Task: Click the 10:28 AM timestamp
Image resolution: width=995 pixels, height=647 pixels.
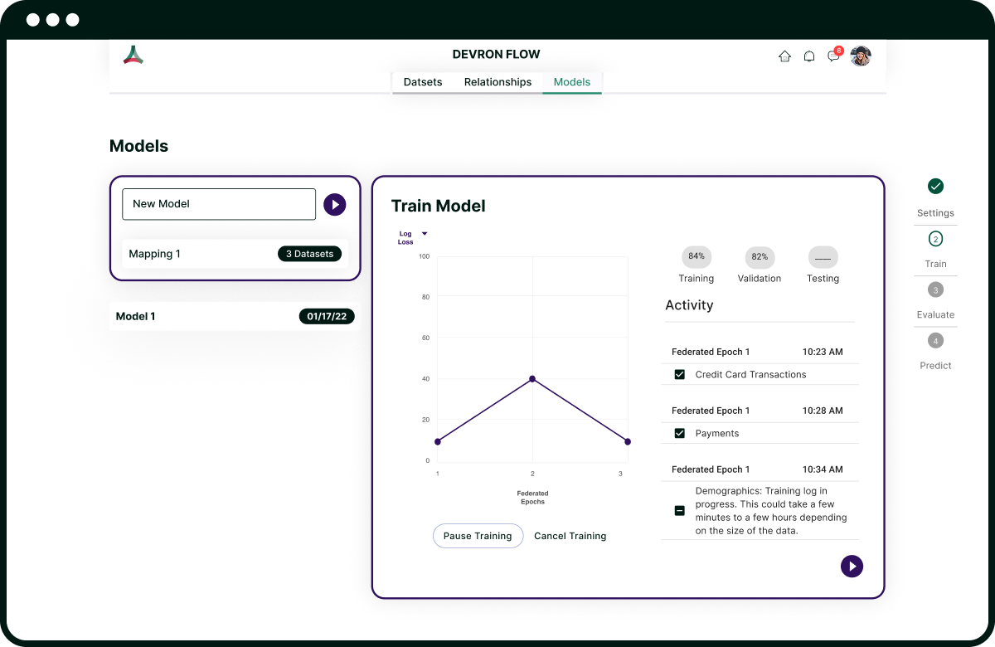Action: [823, 411]
